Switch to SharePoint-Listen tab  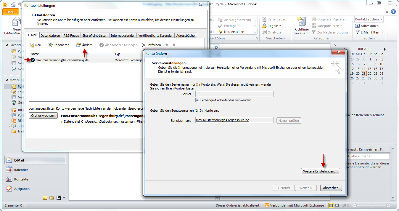click(x=95, y=36)
